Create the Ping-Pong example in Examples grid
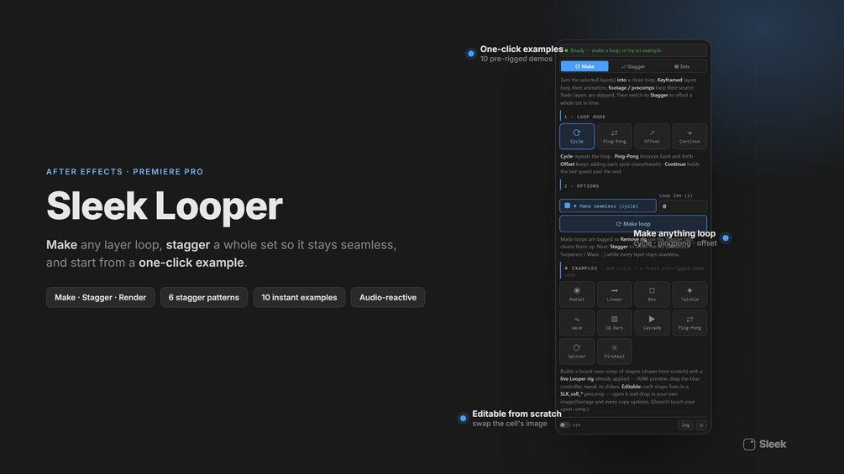The height and width of the screenshot is (474, 844). tap(689, 322)
